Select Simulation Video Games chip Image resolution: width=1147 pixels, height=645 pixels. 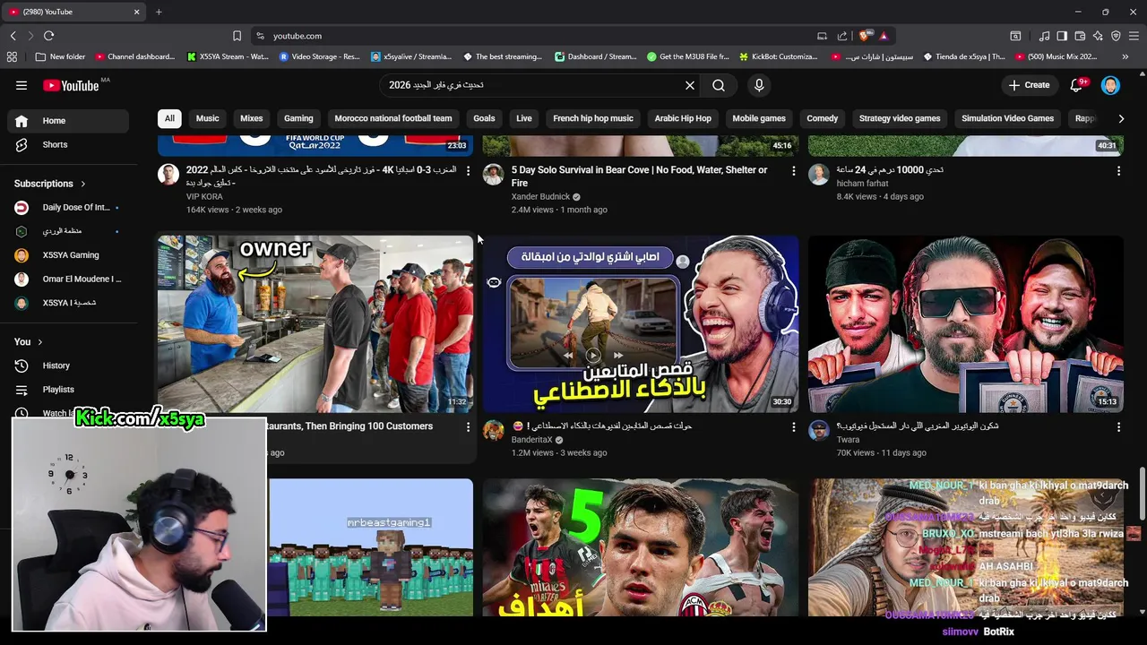(x=1007, y=118)
